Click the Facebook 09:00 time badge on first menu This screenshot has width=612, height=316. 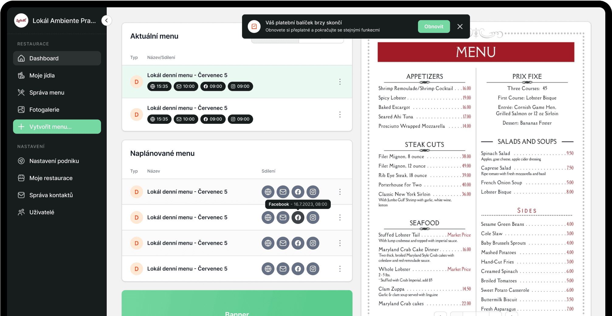pos(213,86)
